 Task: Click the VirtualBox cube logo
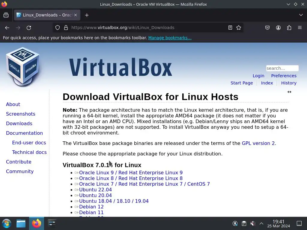tap(23, 67)
